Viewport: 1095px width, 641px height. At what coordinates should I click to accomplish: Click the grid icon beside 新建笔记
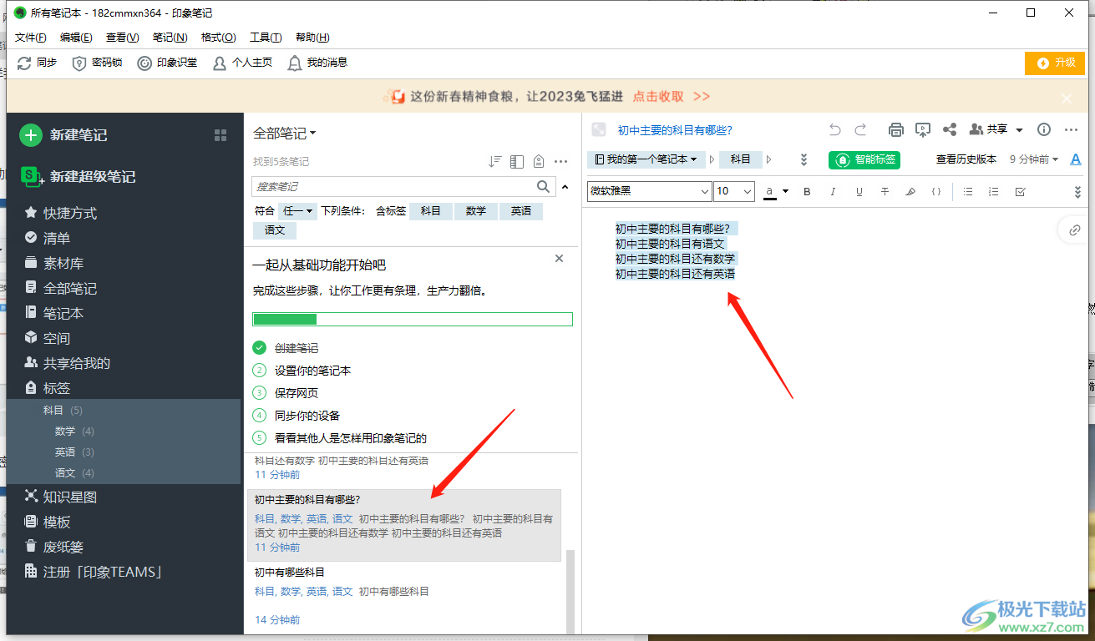point(221,135)
